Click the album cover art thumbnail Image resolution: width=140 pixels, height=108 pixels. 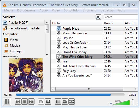pyautogui.click(x=26, y=75)
